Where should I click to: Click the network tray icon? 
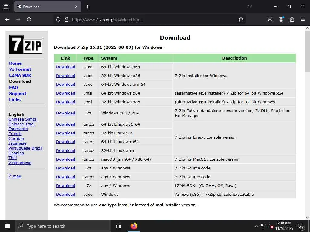tap(264, 226)
